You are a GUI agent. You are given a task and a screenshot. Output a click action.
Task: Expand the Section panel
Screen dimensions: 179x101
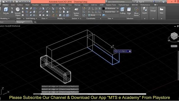76,19
